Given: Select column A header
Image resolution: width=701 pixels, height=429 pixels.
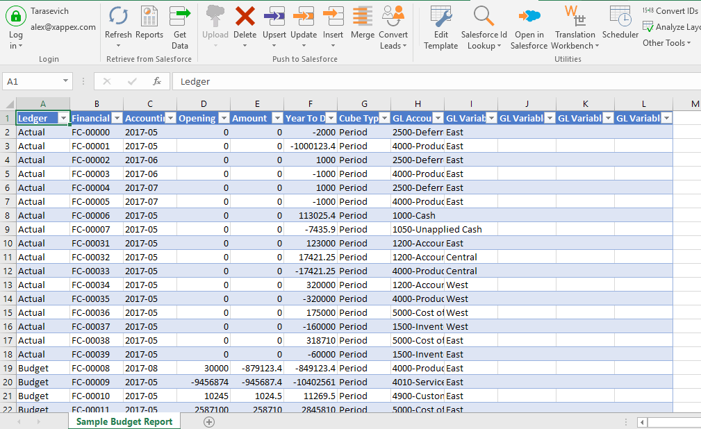Looking at the screenshot, I should click(43, 103).
